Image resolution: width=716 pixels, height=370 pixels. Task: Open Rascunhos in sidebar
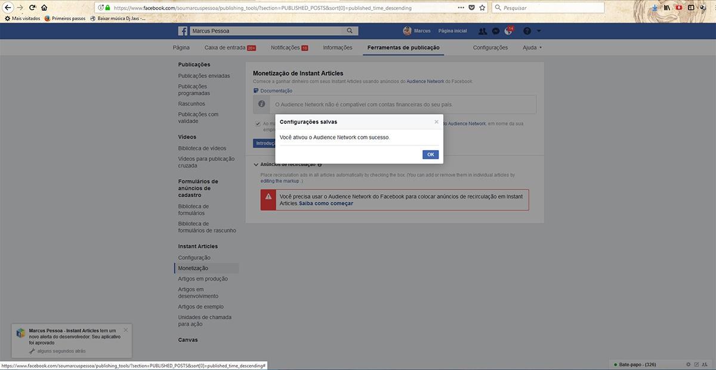(x=192, y=104)
